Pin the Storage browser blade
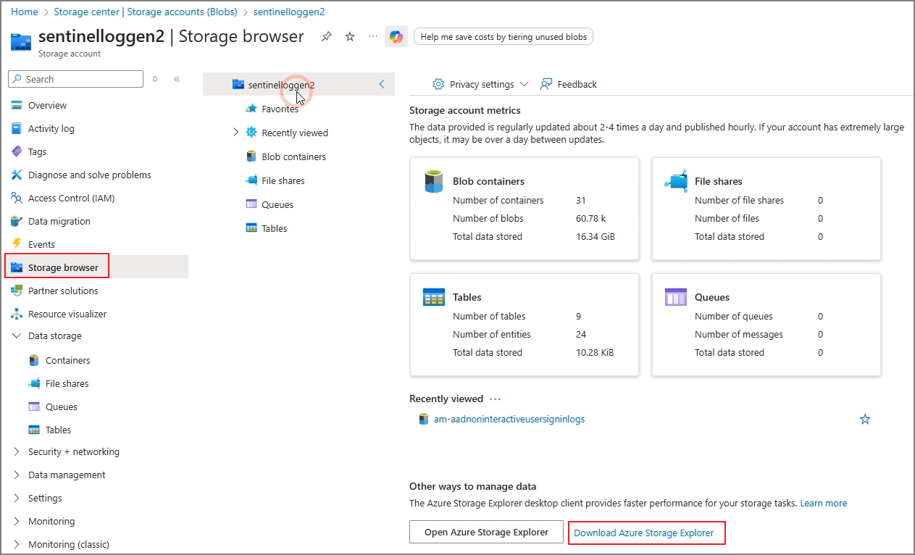Viewport: 915px width, 555px height. coord(327,37)
